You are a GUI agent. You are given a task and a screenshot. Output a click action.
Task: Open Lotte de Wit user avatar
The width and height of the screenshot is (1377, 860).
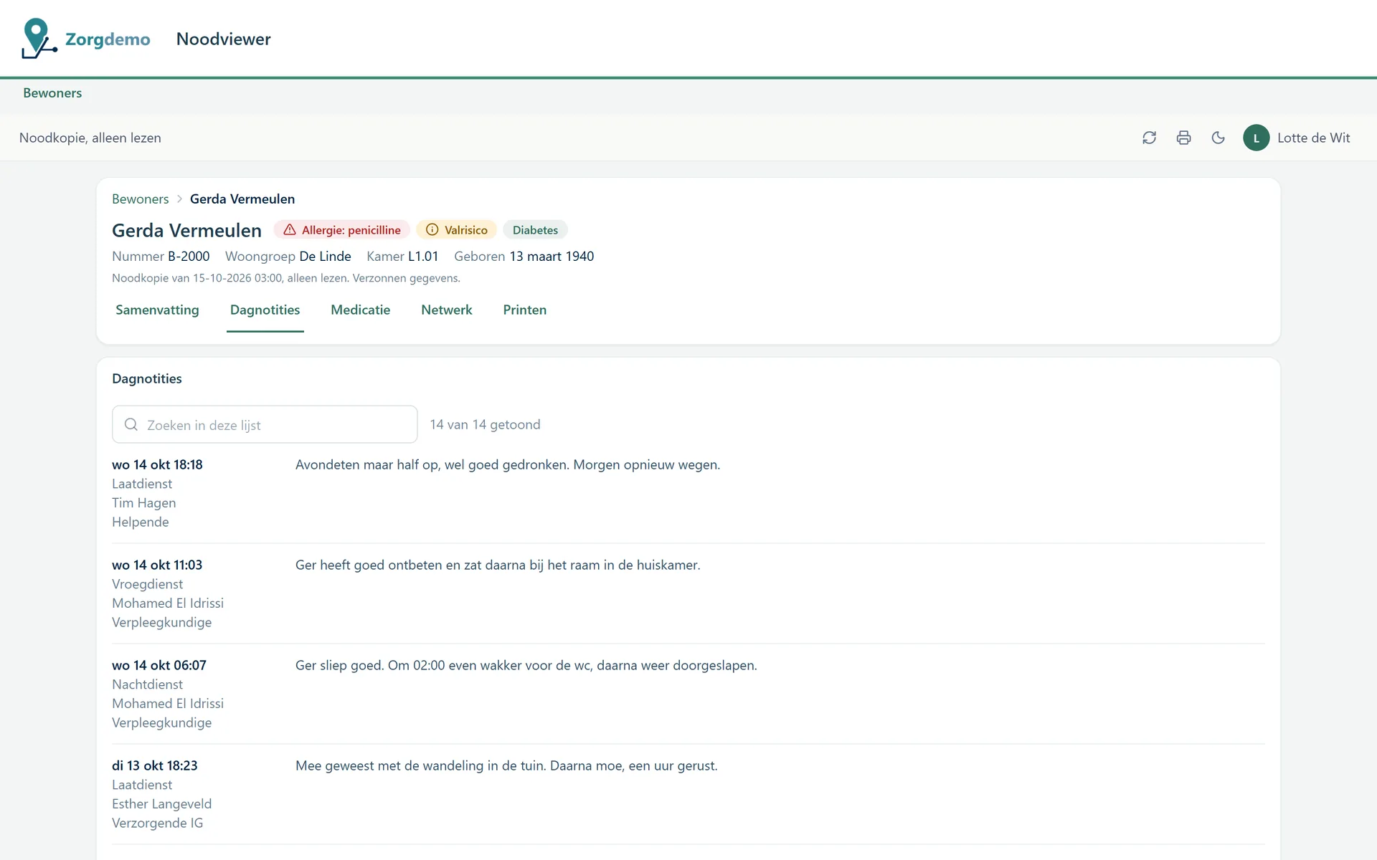(x=1256, y=138)
